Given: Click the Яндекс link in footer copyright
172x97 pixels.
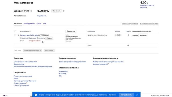Looking at the screenshot, I should 166,95.
